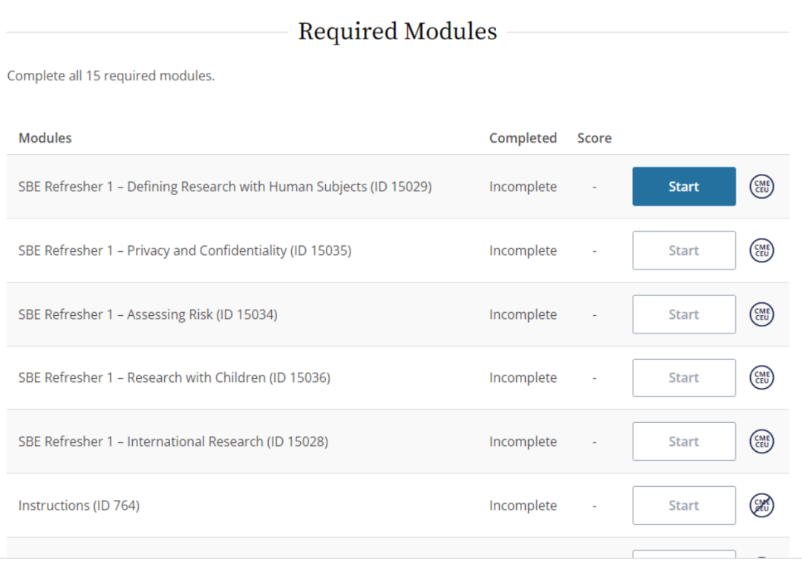Click crossed-out CME/CEU icon in Instructions row
The height and width of the screenshot is (573, 802).
(x=762, y=505)
